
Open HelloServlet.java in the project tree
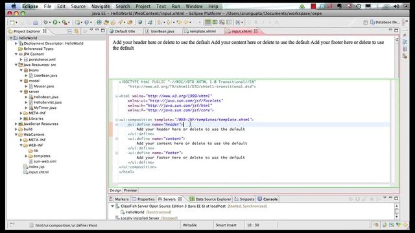[47, 102]
